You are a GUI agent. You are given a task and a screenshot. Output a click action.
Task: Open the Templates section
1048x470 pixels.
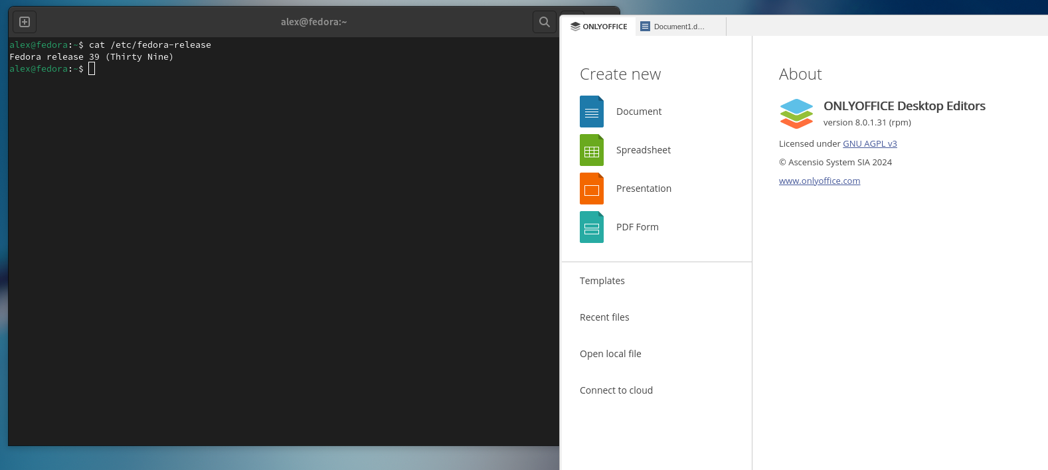point(602,281)
